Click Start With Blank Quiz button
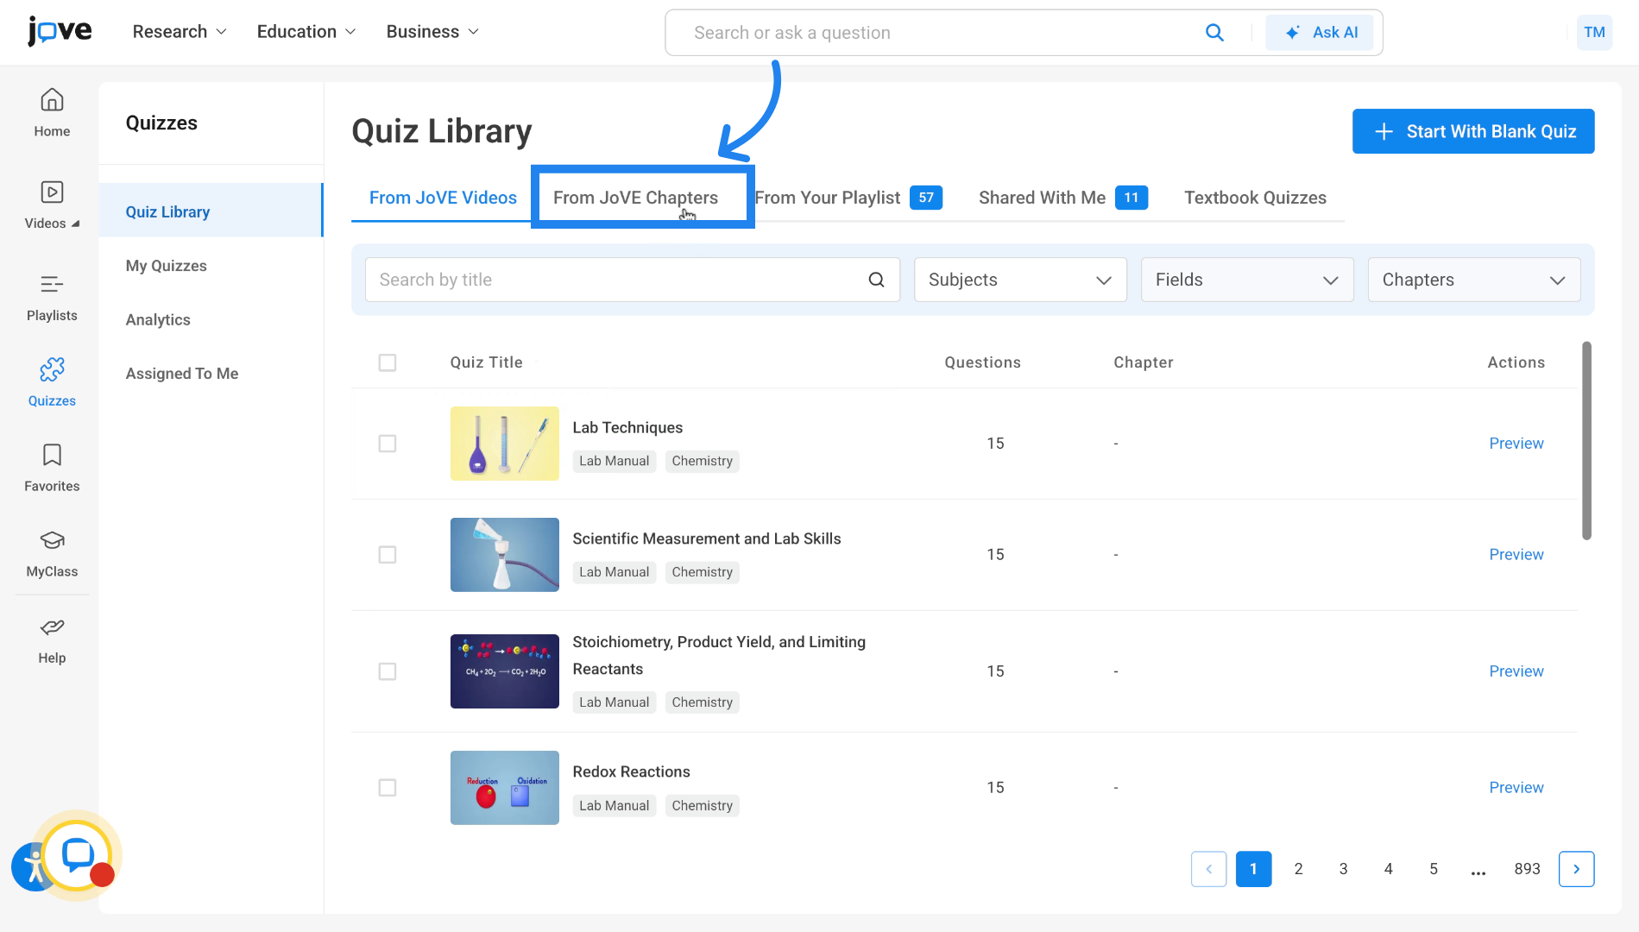The image size is (1639, 932). tap(1472, 131)
